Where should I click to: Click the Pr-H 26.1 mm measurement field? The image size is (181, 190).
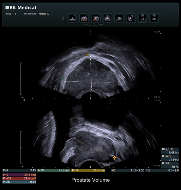tap(88, 170)
